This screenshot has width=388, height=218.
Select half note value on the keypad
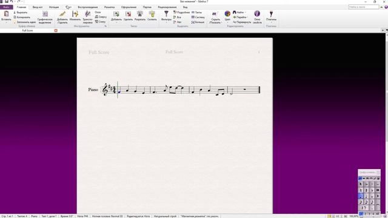coord(366,196)
